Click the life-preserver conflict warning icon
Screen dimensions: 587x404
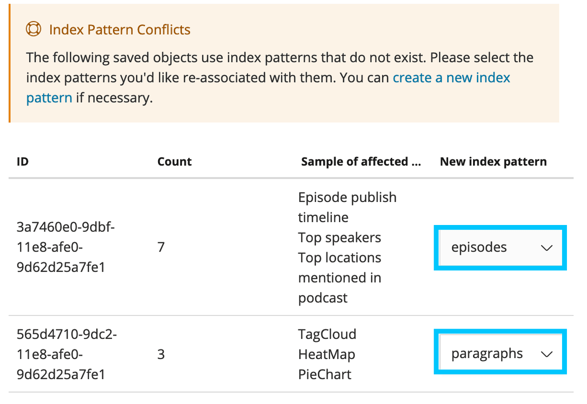pos(33,29)
